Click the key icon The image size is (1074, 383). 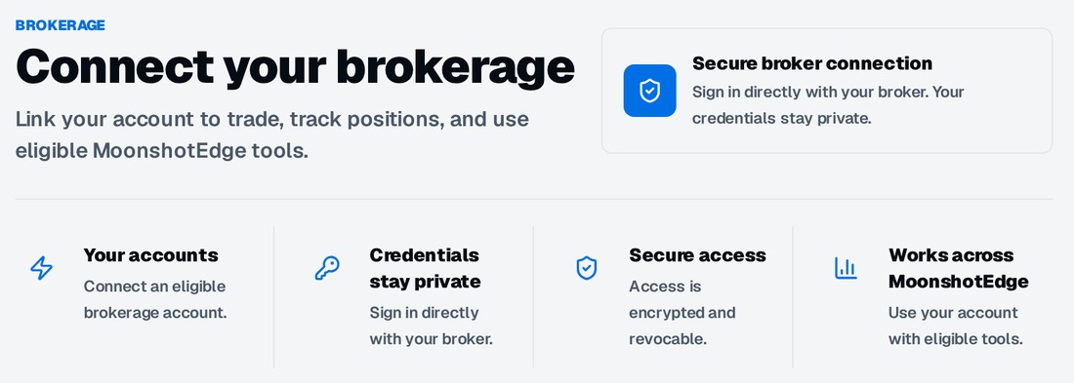(x=327, y=268)
